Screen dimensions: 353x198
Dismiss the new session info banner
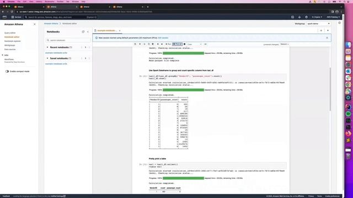click(327, 38)
